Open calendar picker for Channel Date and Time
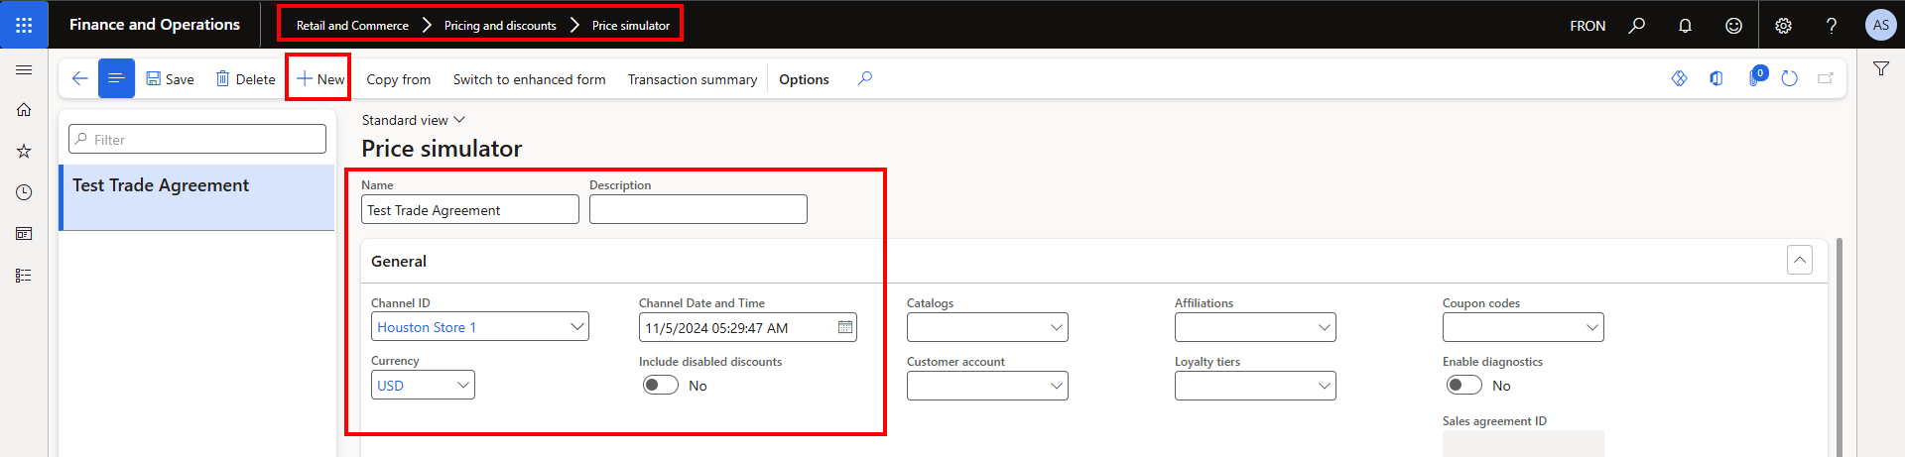Screen dimensions: 1905x457 845,327
